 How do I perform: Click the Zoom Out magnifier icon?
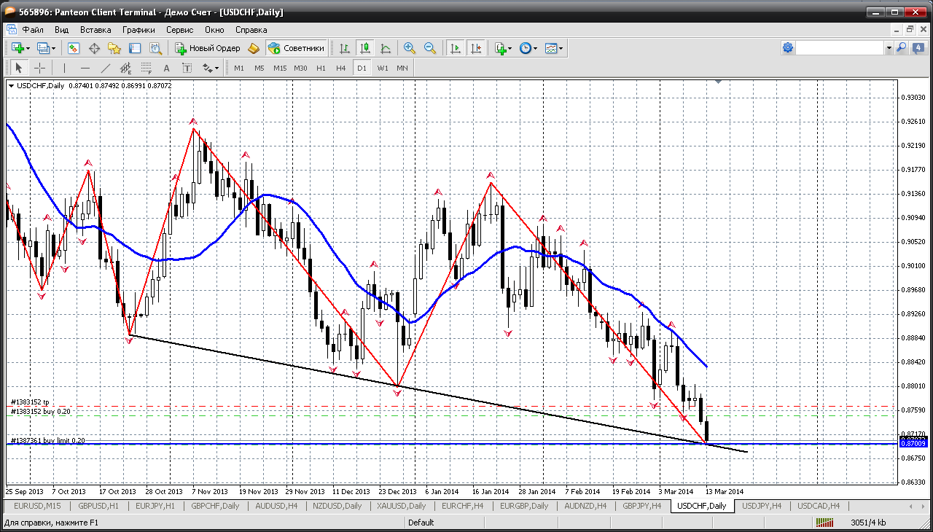click(x=430, y=48)
